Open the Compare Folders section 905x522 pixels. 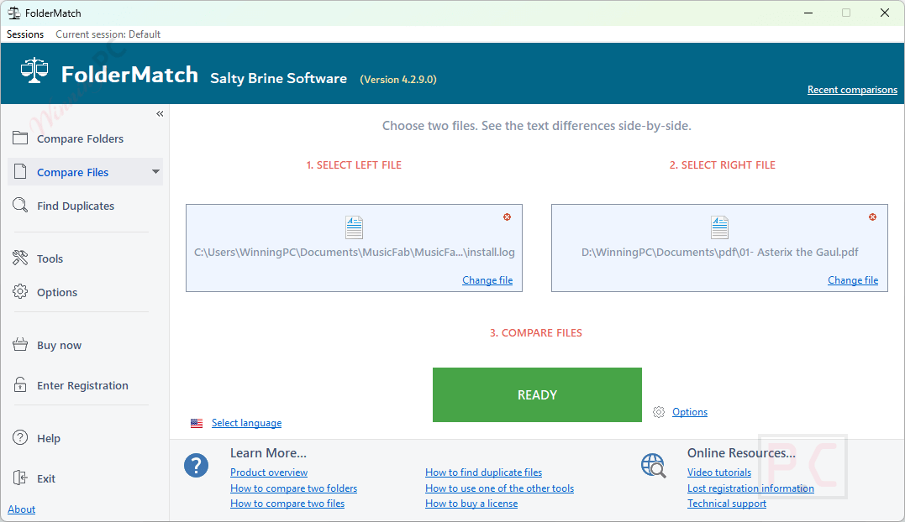80,138
